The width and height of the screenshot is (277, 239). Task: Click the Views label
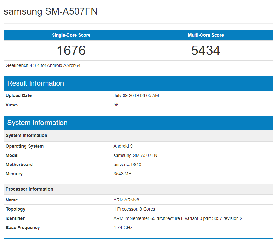coord(12,105)
